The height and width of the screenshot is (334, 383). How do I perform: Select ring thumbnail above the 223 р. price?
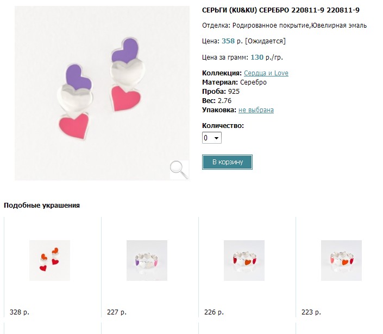341,260
